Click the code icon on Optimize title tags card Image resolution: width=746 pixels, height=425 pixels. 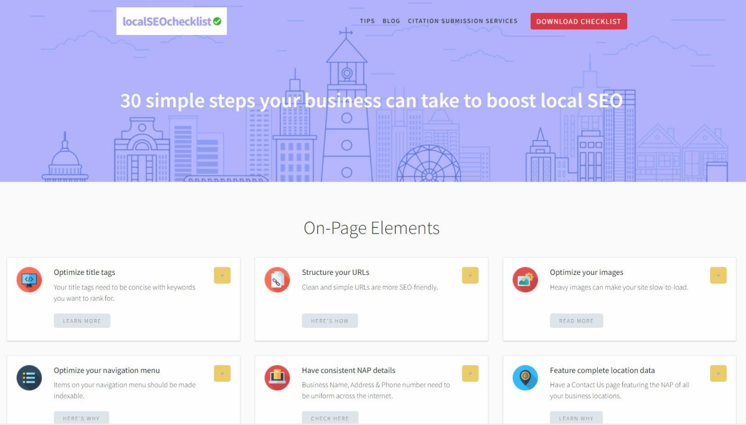29,280
